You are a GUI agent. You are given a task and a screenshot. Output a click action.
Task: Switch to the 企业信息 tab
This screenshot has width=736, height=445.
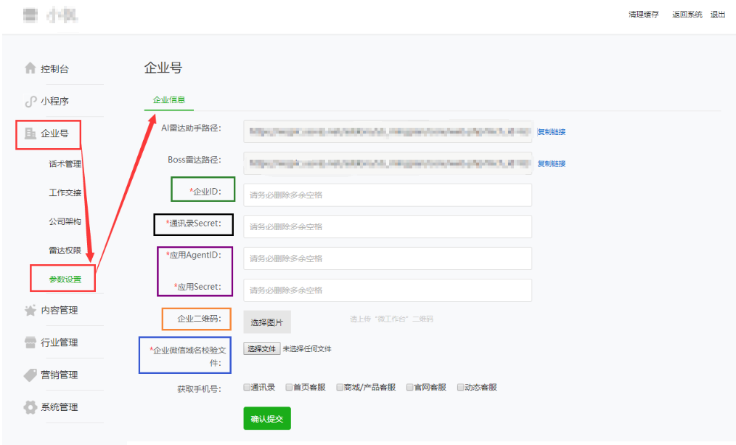tap(169, 100)
